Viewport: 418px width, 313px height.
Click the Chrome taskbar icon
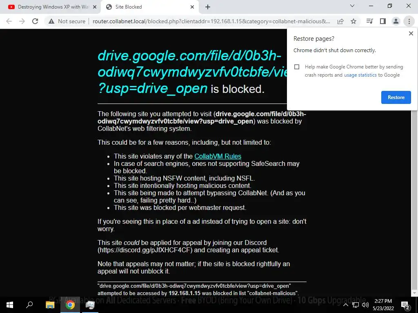70,305
